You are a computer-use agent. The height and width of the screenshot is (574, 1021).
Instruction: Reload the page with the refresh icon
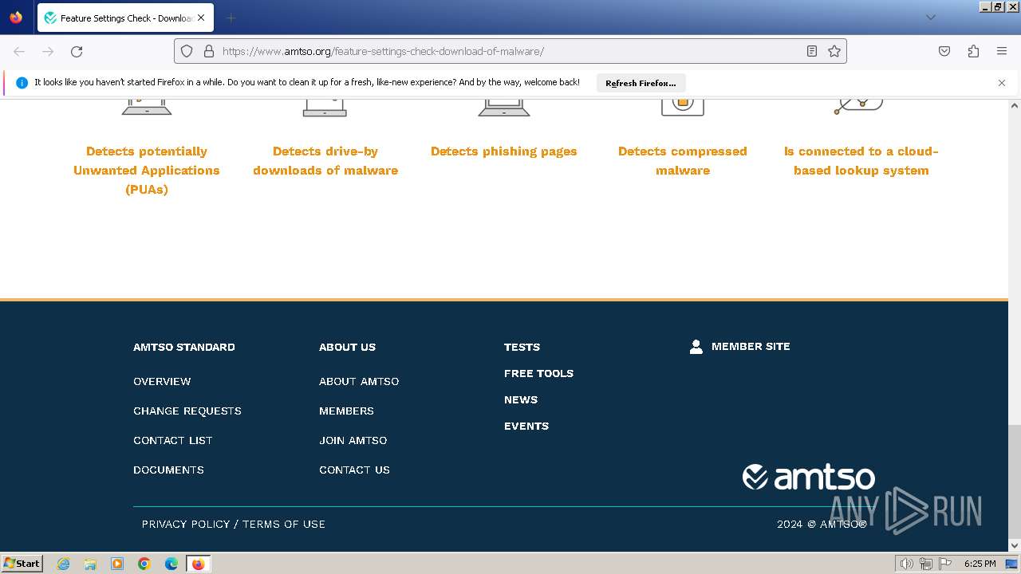pos(77,51)
